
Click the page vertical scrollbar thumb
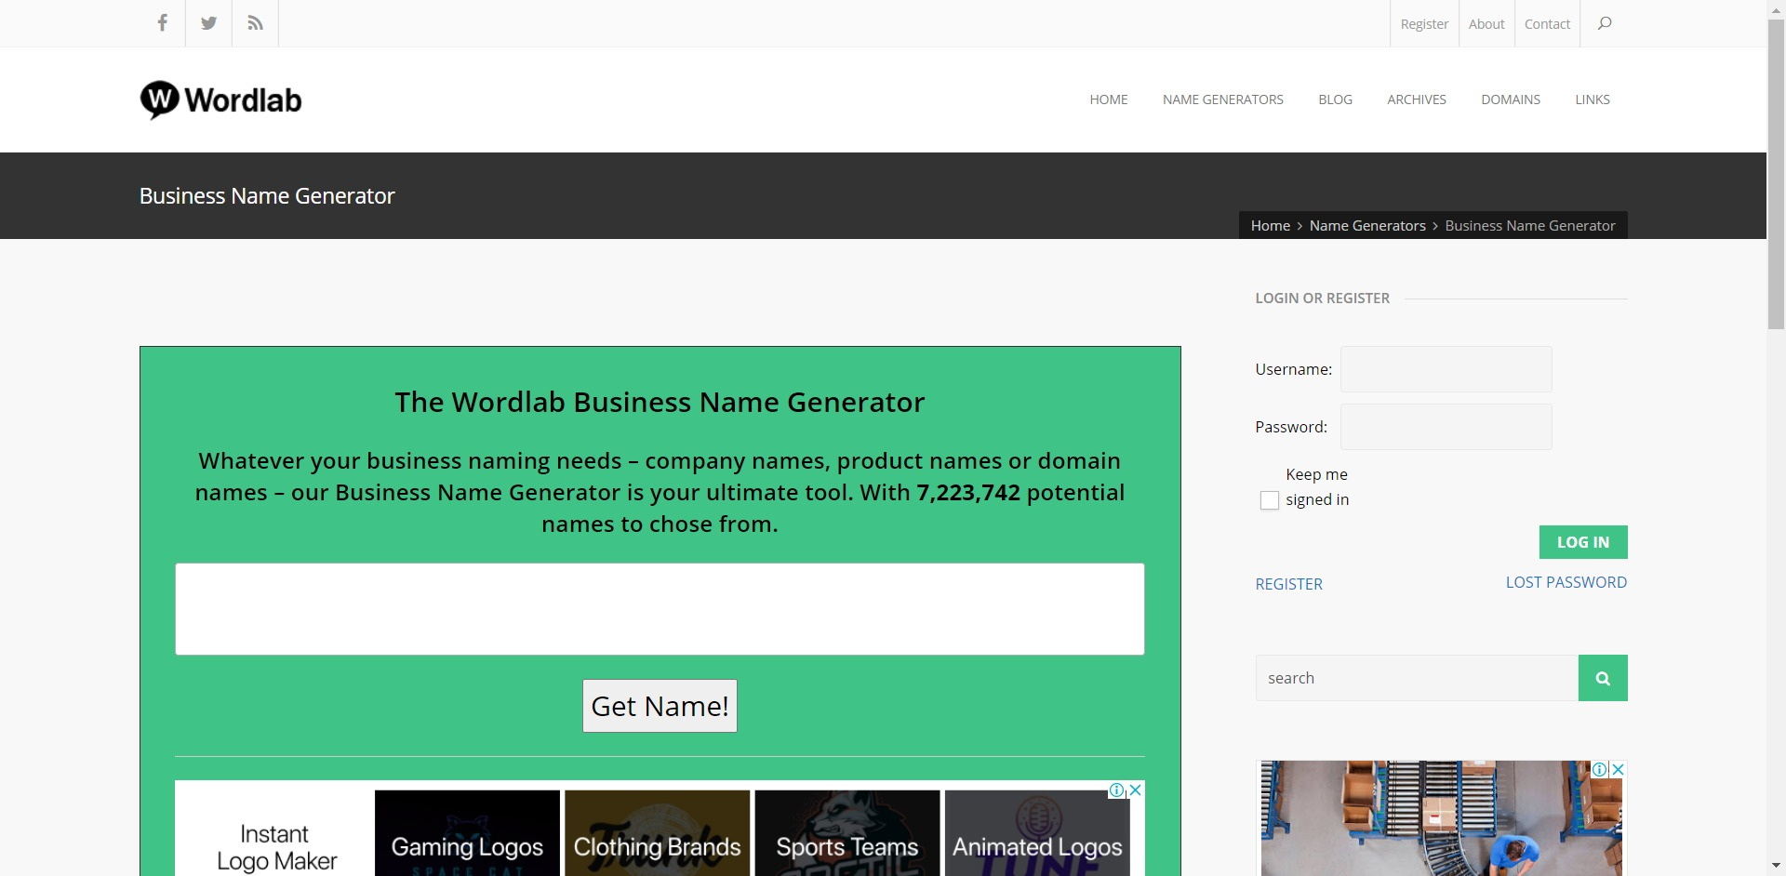(x=1776, y=174)
